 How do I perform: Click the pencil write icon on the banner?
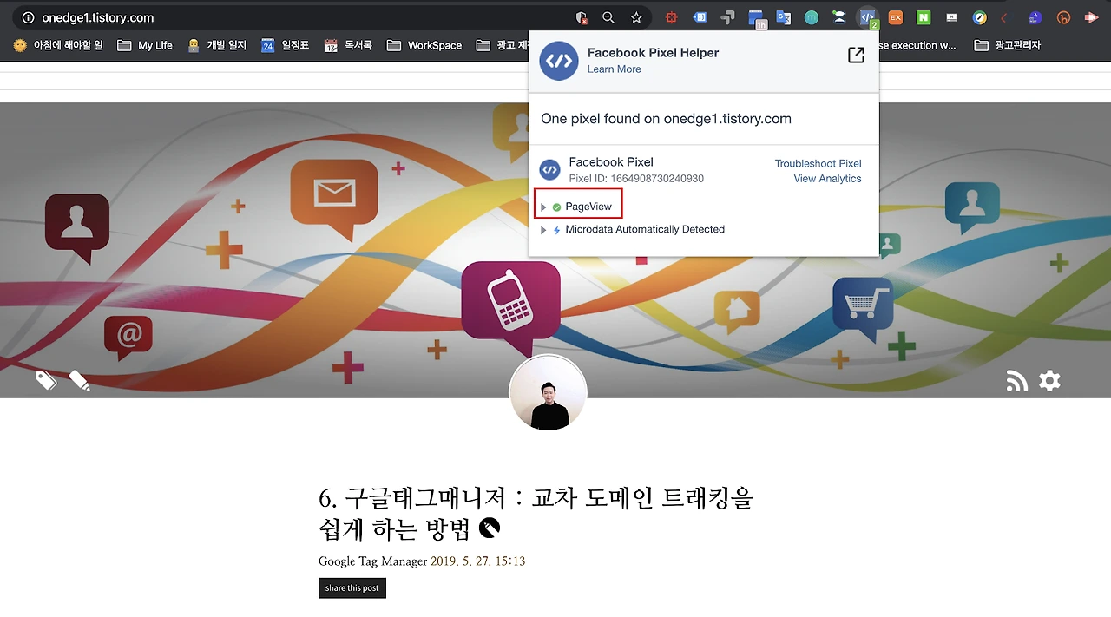[x=80, y=380]
